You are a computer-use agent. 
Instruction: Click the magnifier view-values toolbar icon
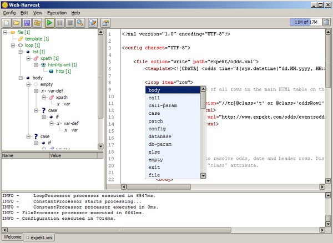80,23
